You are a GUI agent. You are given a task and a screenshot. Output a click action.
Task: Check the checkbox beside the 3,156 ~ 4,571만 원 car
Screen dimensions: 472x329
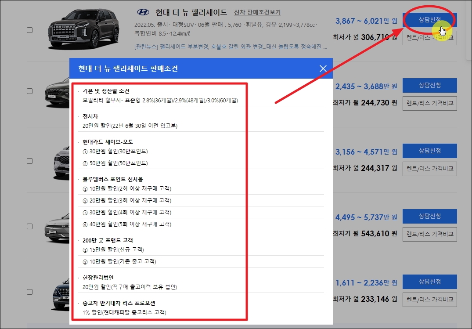(29, 161)
